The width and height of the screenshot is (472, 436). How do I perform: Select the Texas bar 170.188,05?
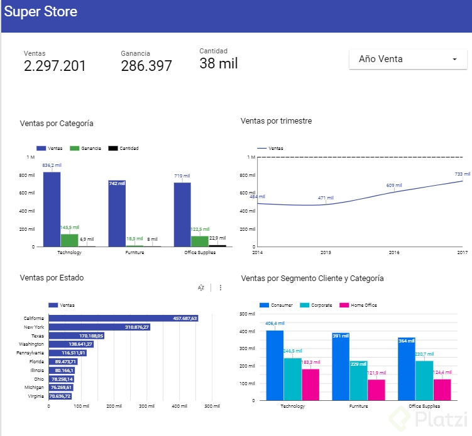coord(77,336)
